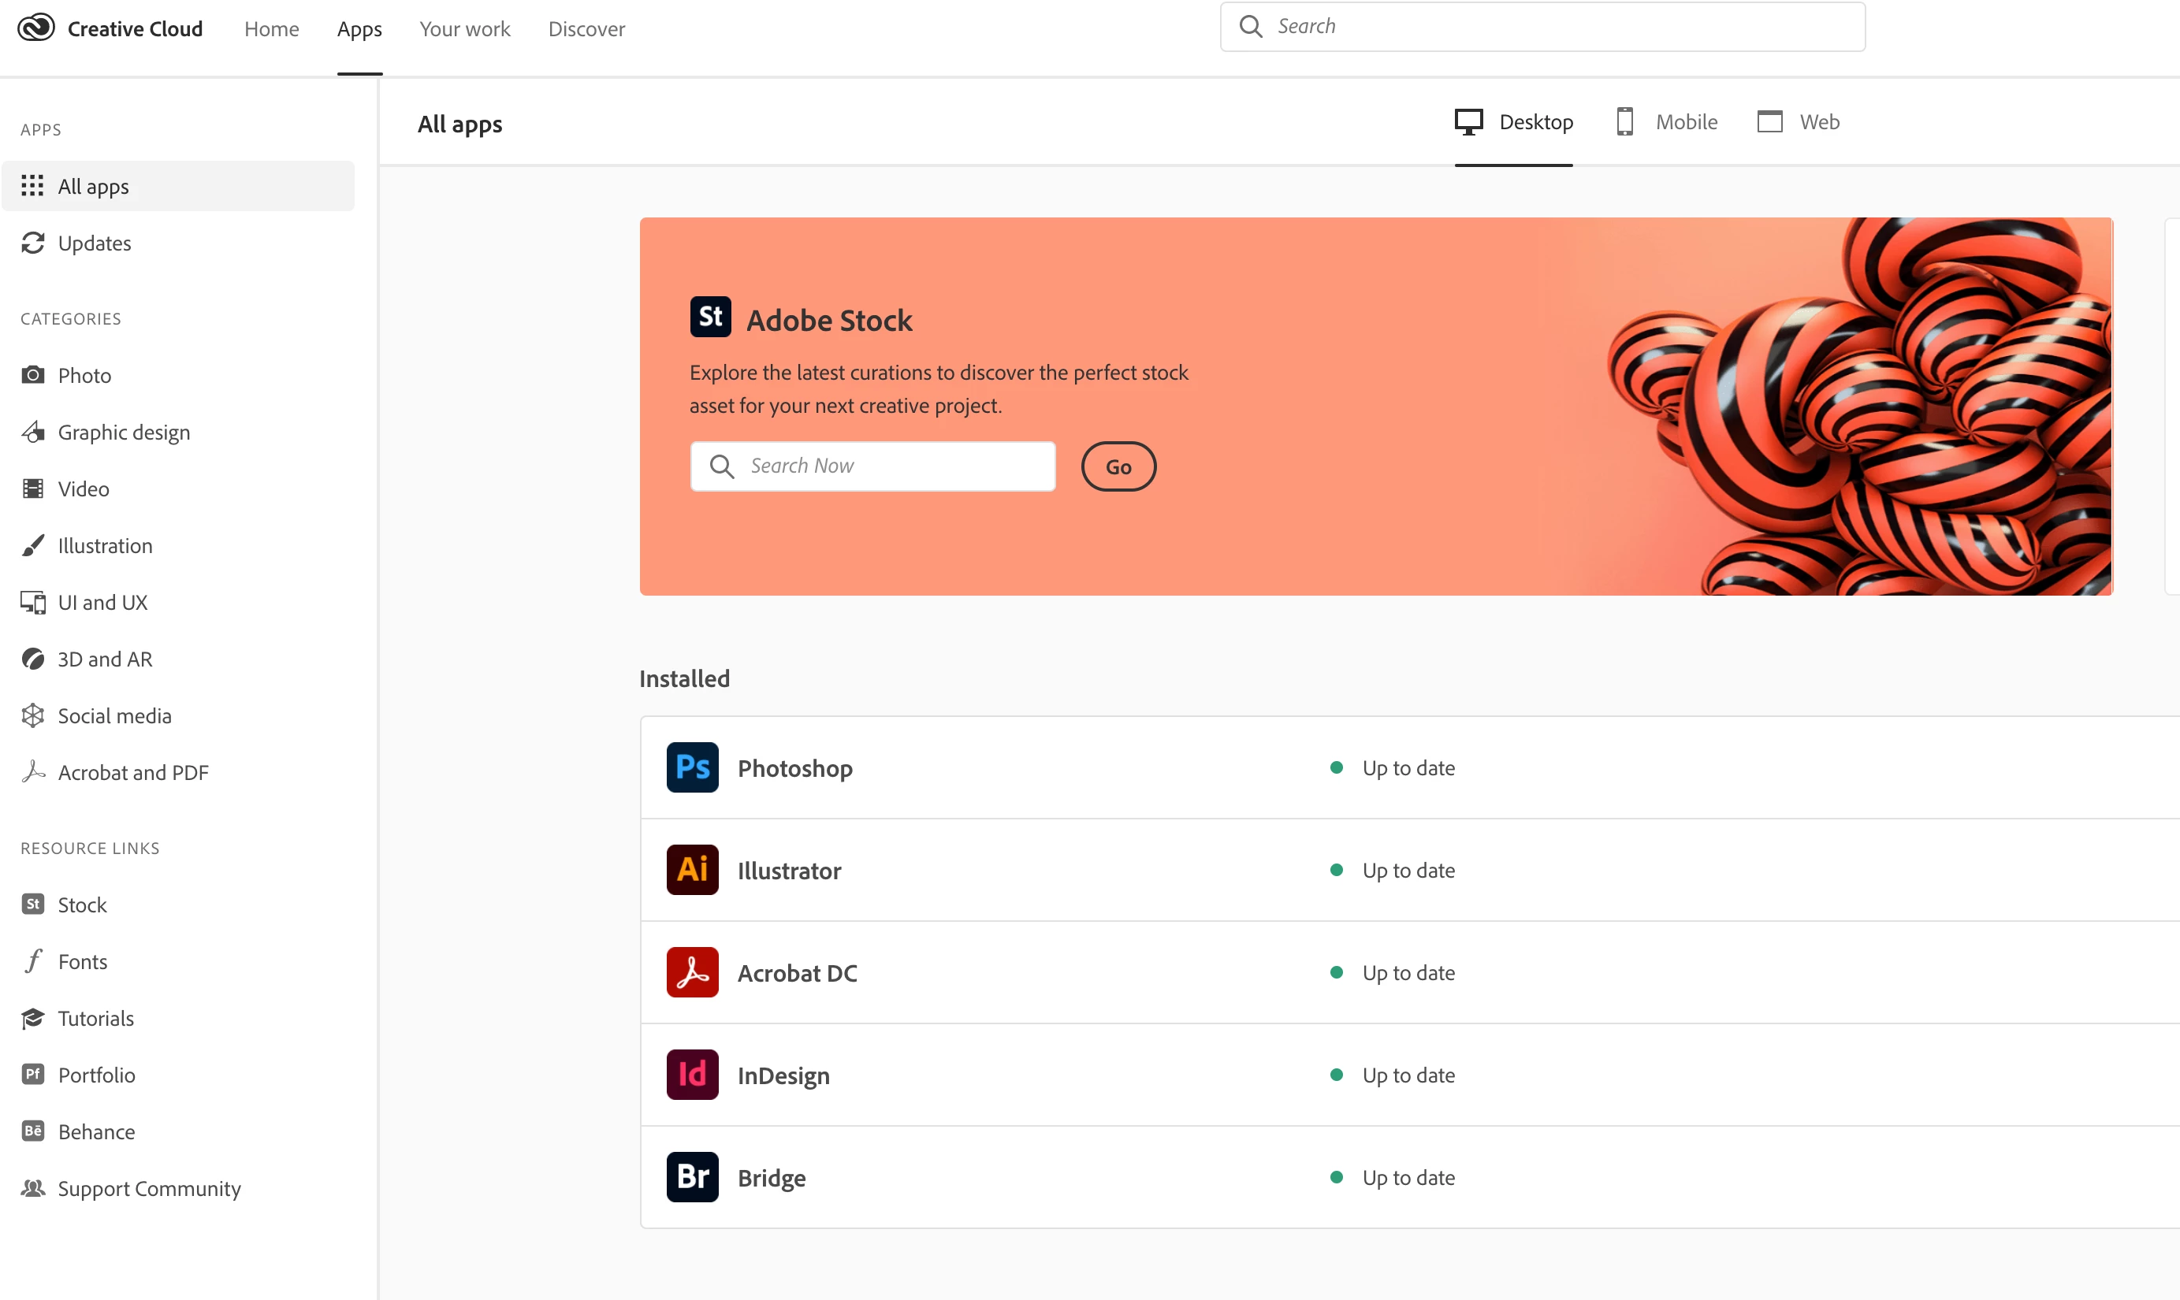Click the top Search bar
Screen dimensions: 2180x1300
click(1542, 26)
